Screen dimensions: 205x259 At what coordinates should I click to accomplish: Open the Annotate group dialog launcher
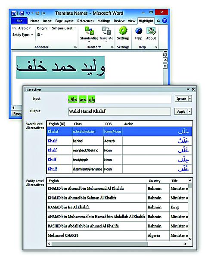(x=75, y=47)
